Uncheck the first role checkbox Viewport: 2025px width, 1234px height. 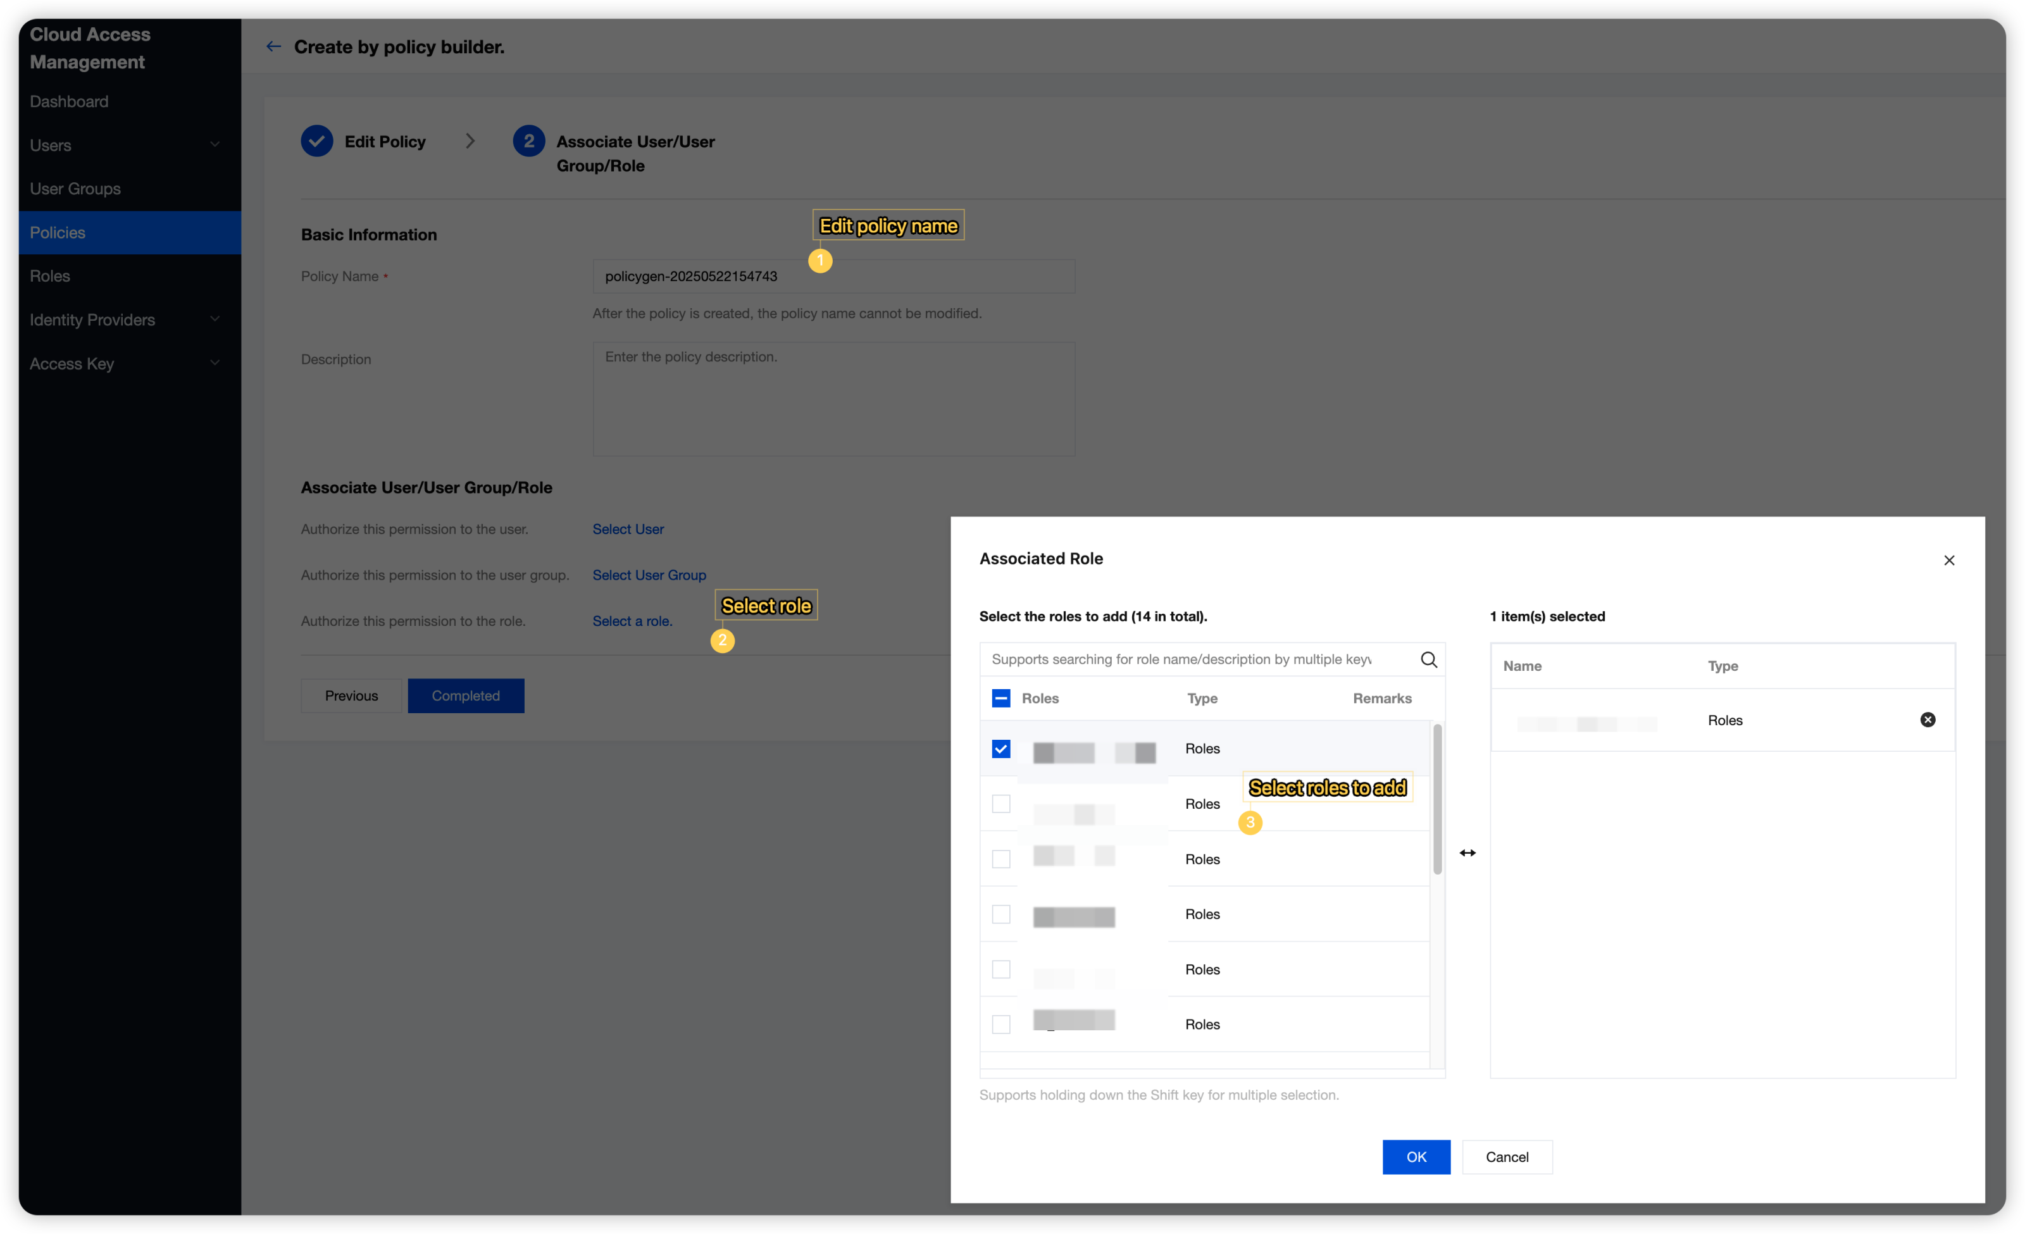pos(1000,749)
